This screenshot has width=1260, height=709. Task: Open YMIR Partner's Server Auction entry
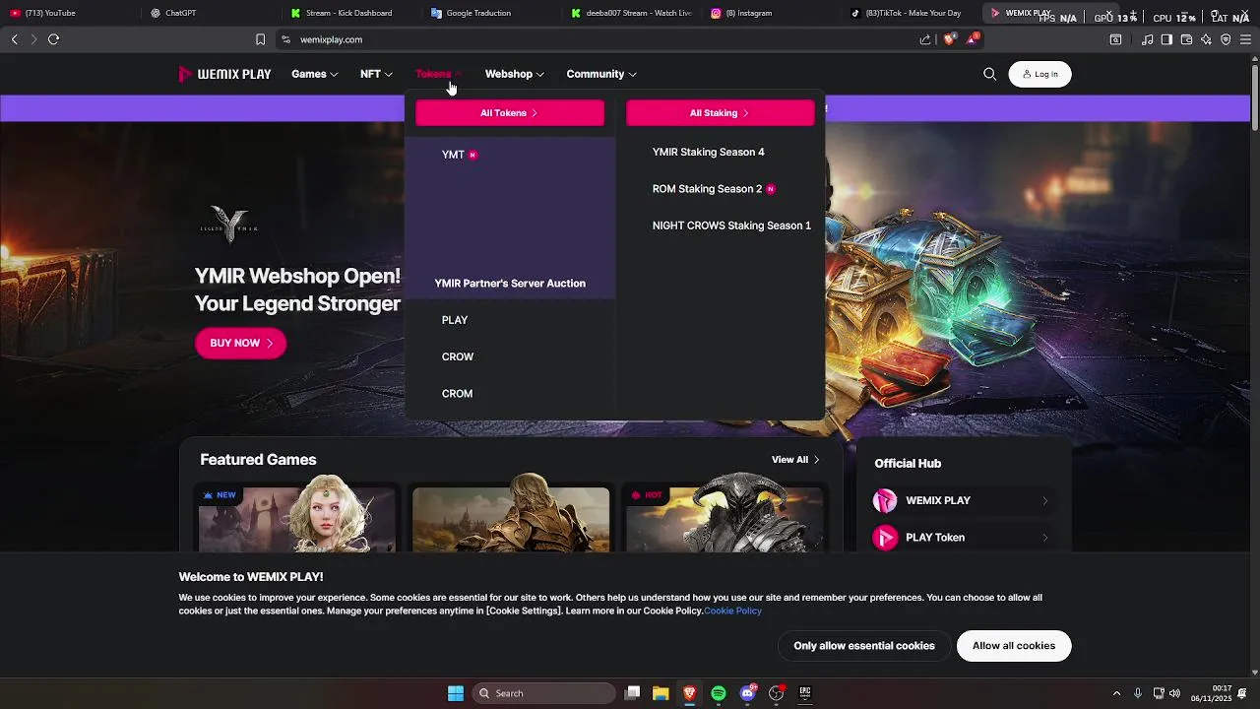[510, 284]
